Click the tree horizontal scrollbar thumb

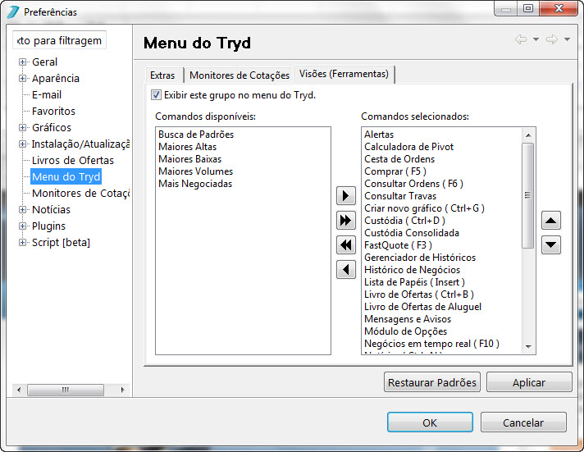click(66, 390)
